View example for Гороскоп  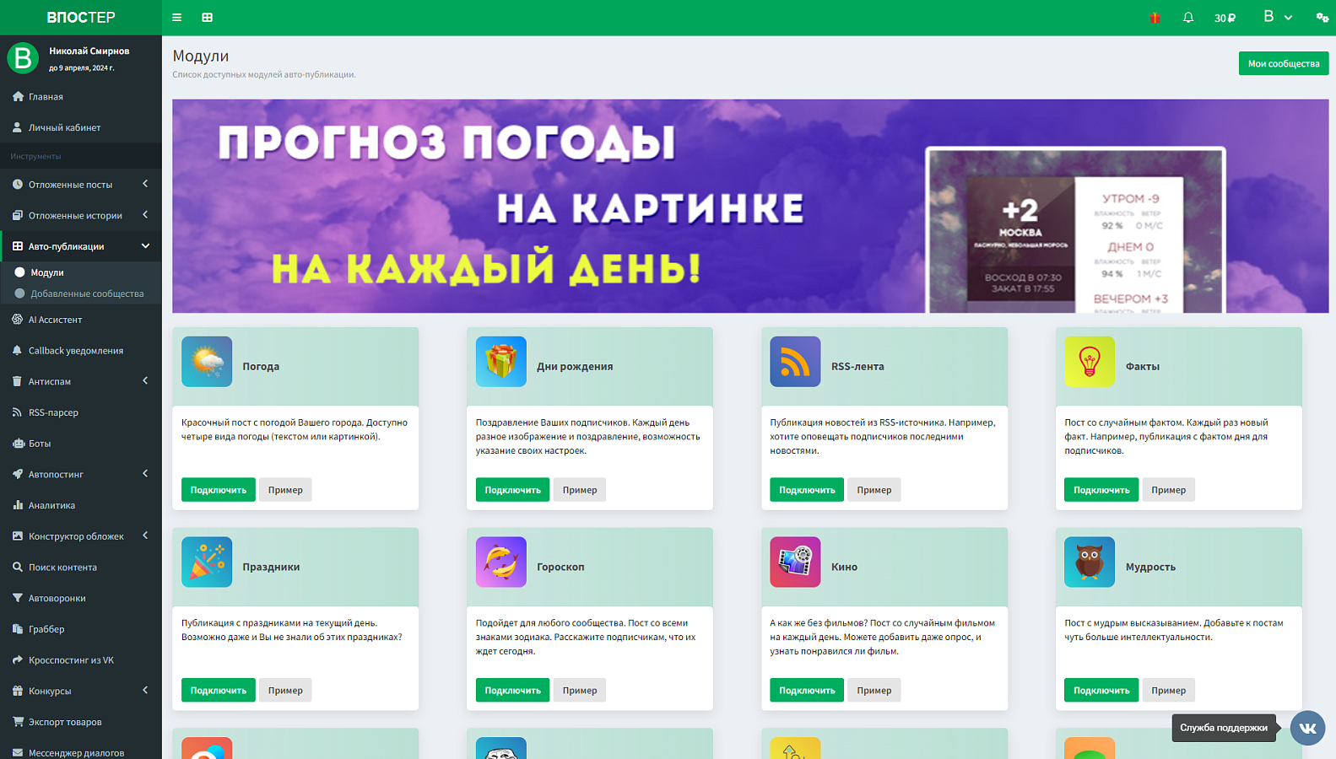click(x=580, y=691)
